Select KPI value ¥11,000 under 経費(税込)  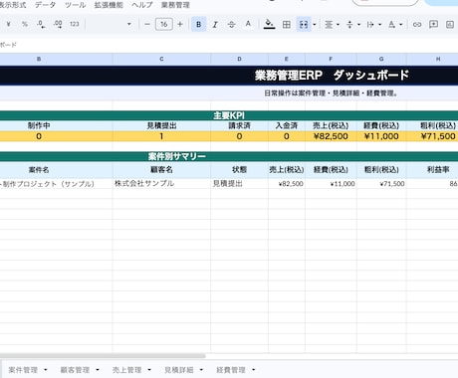pyautogui.click(x=381, y=136)
